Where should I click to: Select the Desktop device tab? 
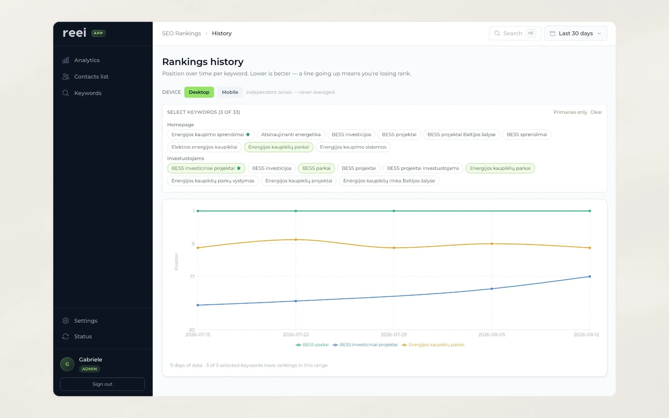pos(199,92)
